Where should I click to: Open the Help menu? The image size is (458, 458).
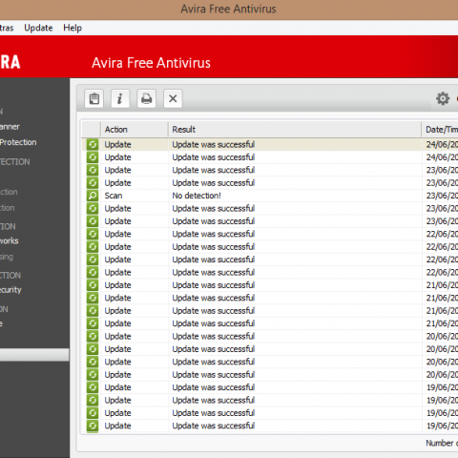pos(73,28)
